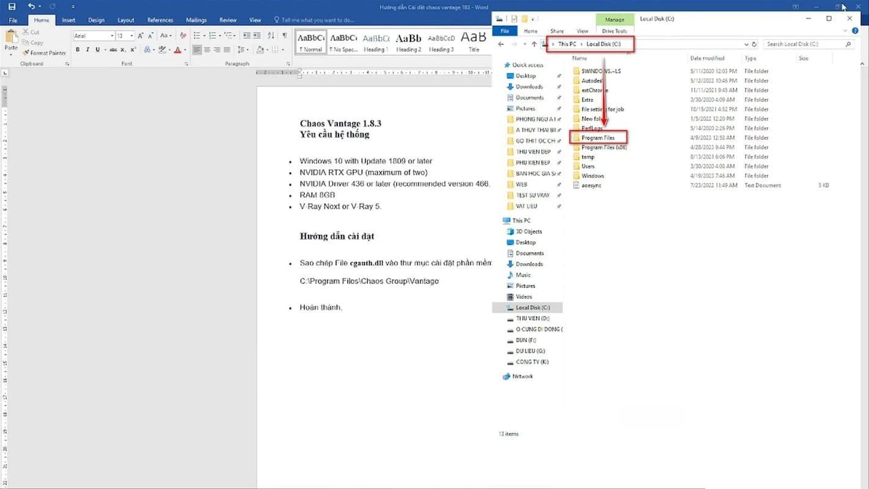Show or hide paragraph marks

[x=284, y=36]
